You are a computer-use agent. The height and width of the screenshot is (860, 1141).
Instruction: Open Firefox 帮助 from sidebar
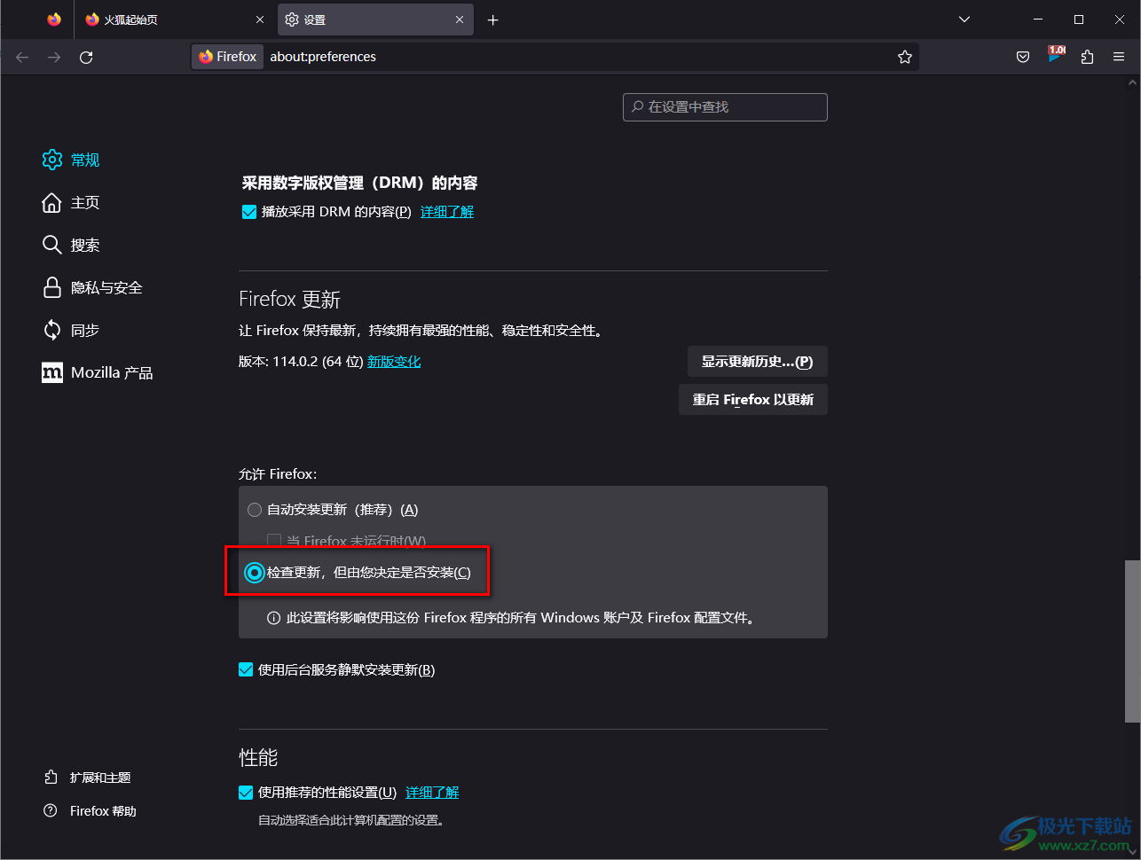pos(90,811)
